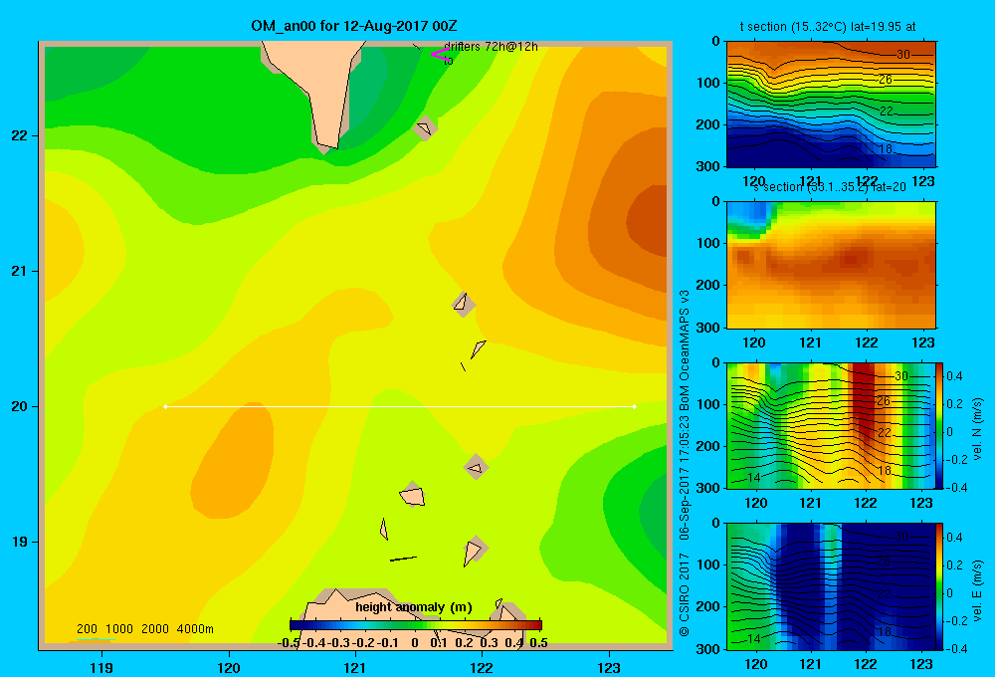The image size is (995, 677).
Task: Click the "t section (15..32°C) lat=19.95" title
Action: (828, 27)
